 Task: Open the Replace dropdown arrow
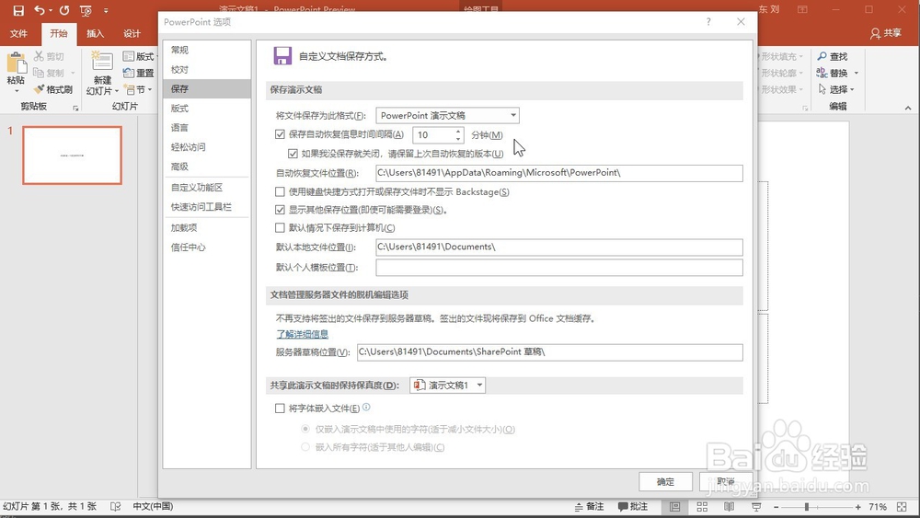click(856, 74)
